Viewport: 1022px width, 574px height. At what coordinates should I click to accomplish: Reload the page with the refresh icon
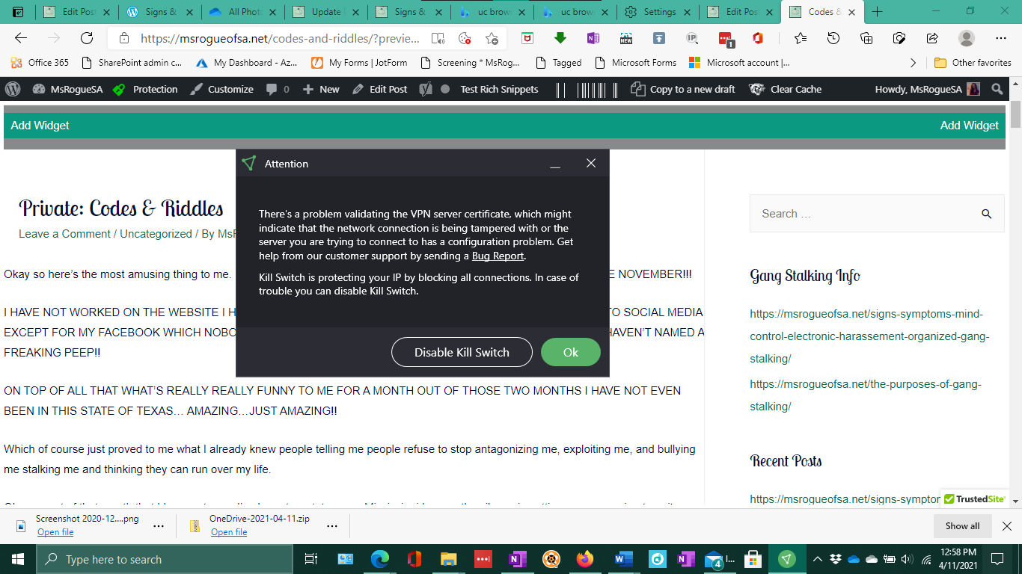click(87, 38)
